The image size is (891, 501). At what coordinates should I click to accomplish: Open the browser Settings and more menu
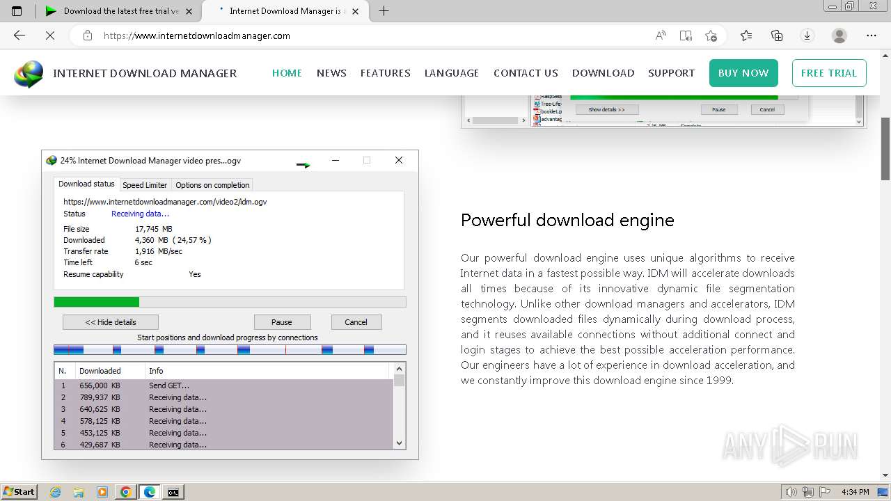coord(872,35)
